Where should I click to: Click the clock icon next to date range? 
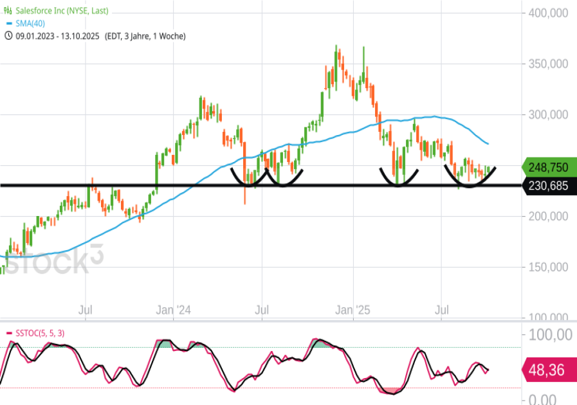(x=8, y=36)
